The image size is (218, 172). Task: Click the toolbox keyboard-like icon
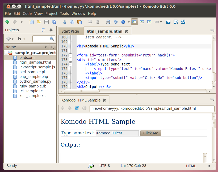click(x=157, y=22)
